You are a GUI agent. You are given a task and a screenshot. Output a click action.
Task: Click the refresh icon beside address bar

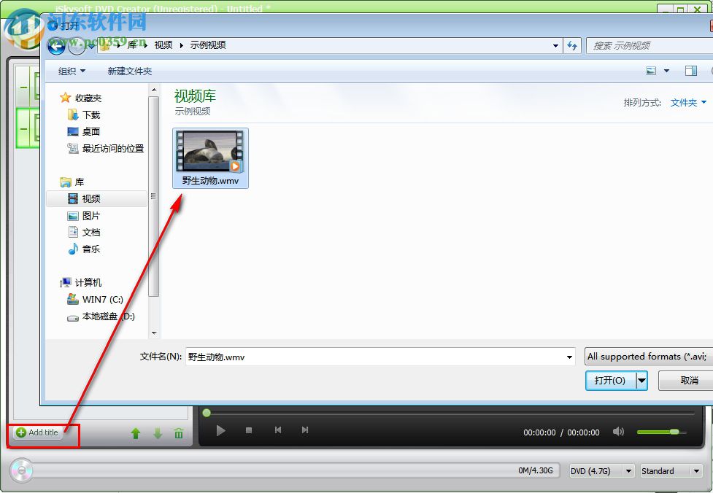[x=574, y=45]
